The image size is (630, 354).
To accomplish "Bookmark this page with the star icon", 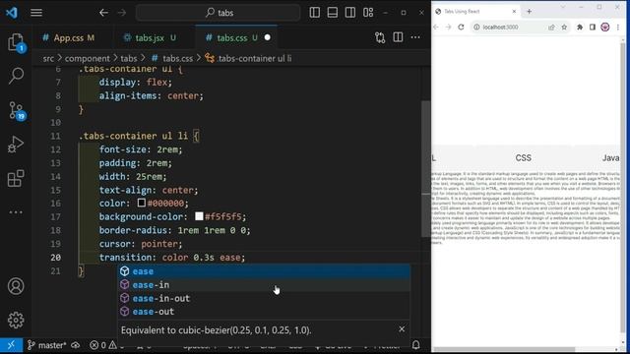I will [x=564, y=28].
